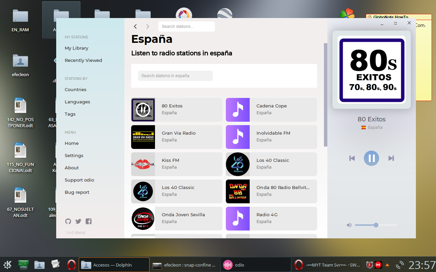Click EN_RAM desktop folder

tap(20, 20)
